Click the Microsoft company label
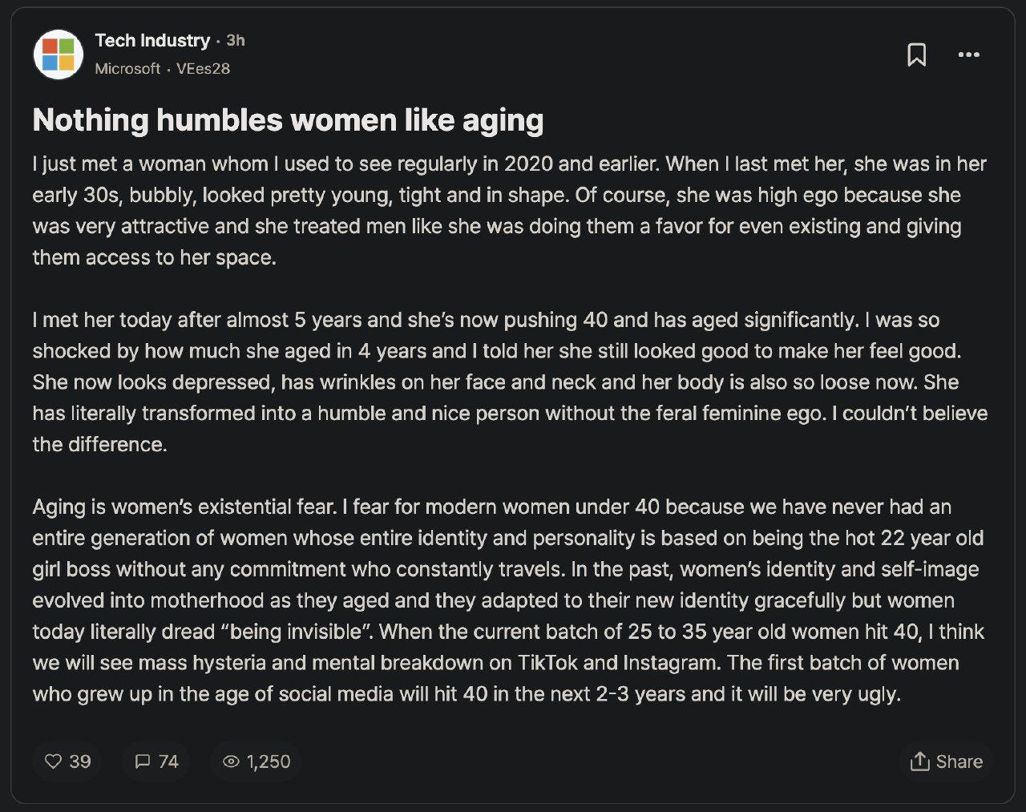 (x=127, y=69)
